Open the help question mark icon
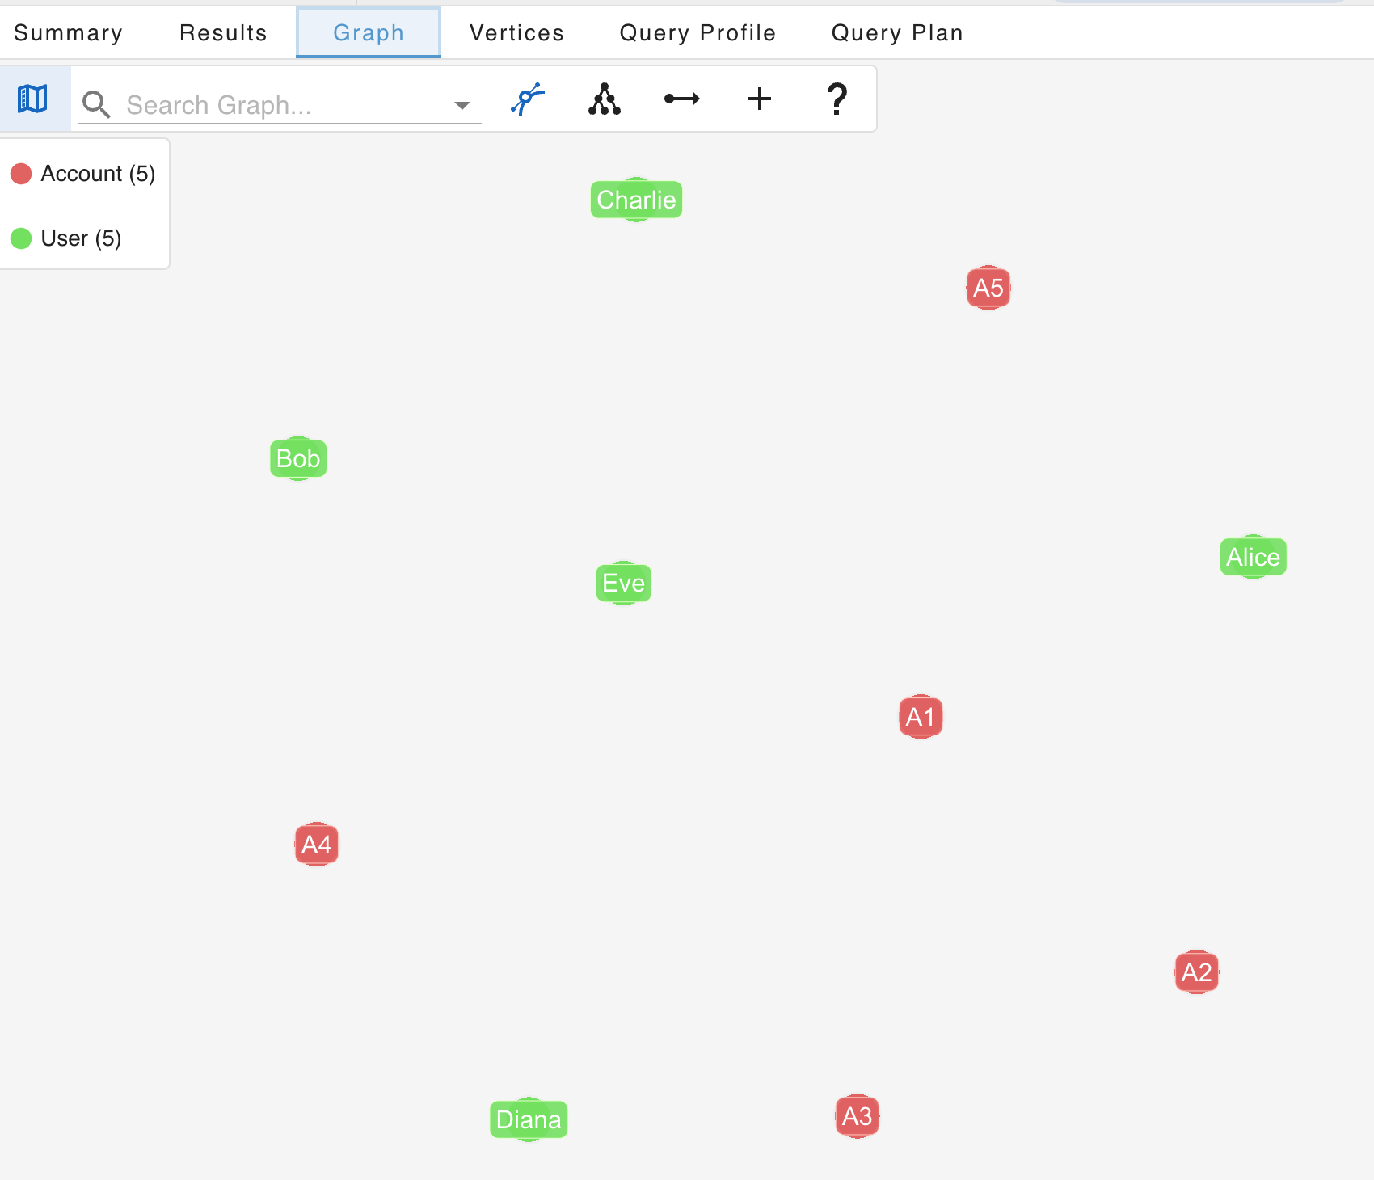Screen dimensions: 1374x1180 point(837,99)
